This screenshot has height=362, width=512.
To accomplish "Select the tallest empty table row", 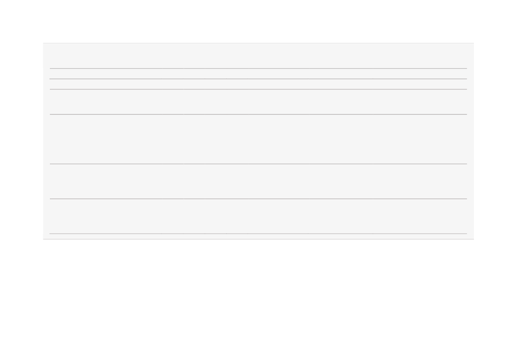I will coord(258,139).
